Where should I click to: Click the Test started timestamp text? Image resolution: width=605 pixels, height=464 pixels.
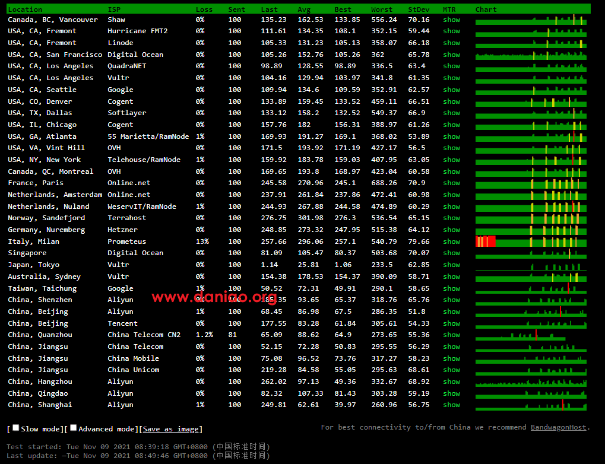138,447
